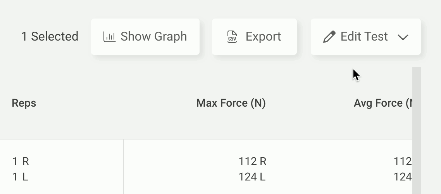Open the Edit Test menu label
441x194 pixels.
click(x=364, y=36)
